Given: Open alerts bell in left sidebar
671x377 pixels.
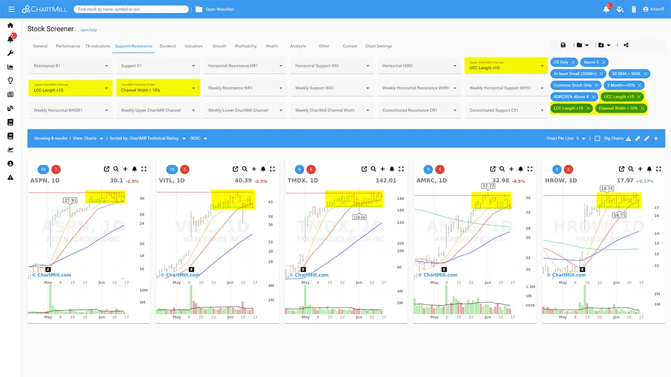Looking at the screenshot, I should pos(10,39).
